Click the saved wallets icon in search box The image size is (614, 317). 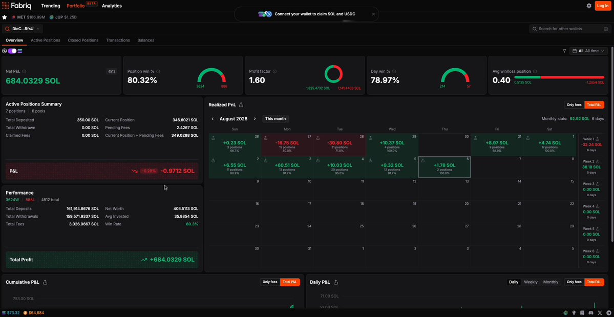pyautogui.click(x=606, y=29)
